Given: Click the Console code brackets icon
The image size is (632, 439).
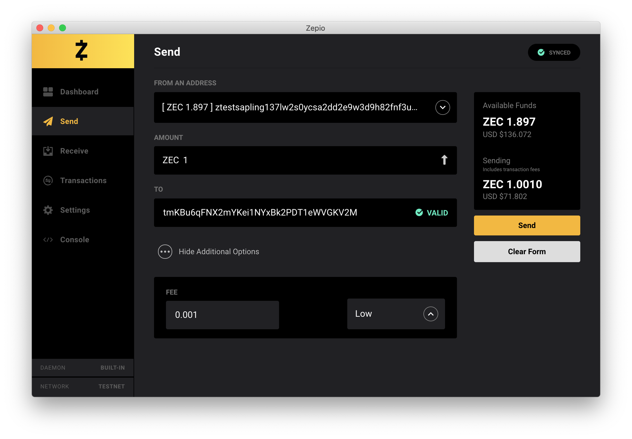Looking at the screenshot, I should [48, 240].
